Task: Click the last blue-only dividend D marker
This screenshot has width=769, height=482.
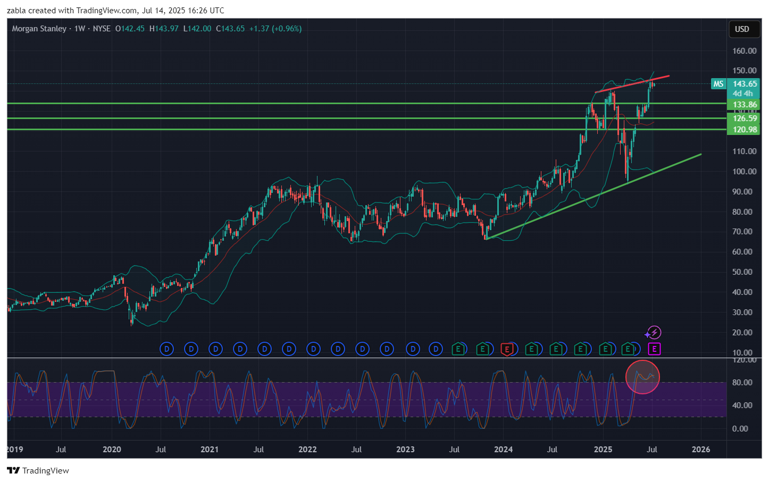Action: (436, 349)
